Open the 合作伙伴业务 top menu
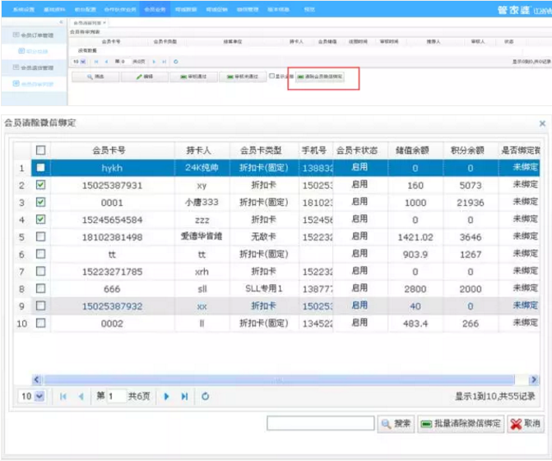 [x=120, y=10]
